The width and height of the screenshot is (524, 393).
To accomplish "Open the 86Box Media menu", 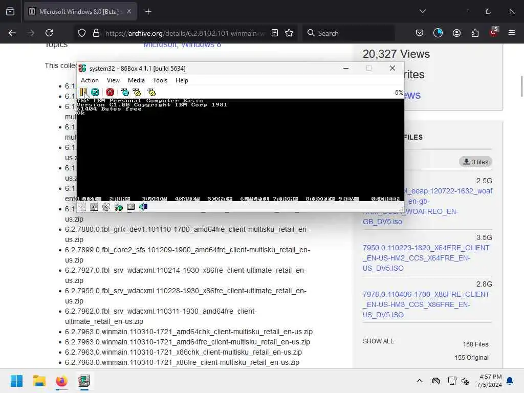I will (136, 80).
